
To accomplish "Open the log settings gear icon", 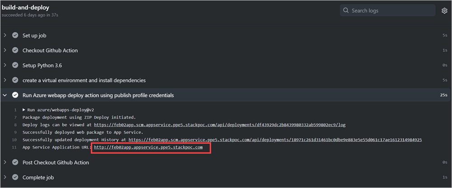I will click(444, 11).
